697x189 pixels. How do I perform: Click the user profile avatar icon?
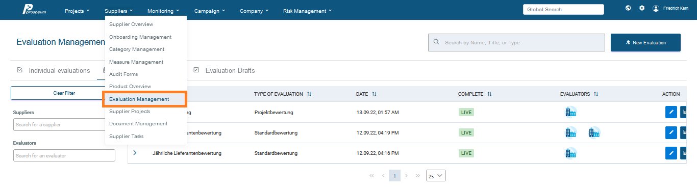pos(656,9)
